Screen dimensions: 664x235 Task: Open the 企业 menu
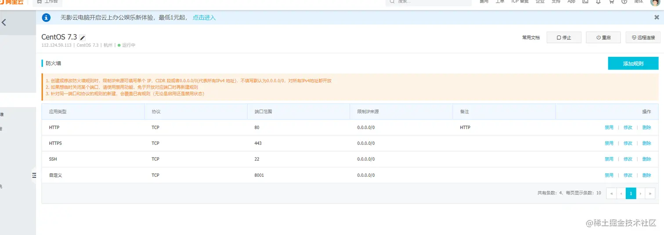(540, 2)
